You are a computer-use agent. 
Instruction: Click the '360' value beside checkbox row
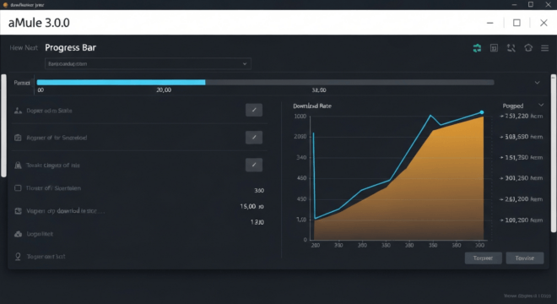coord(259,191)
